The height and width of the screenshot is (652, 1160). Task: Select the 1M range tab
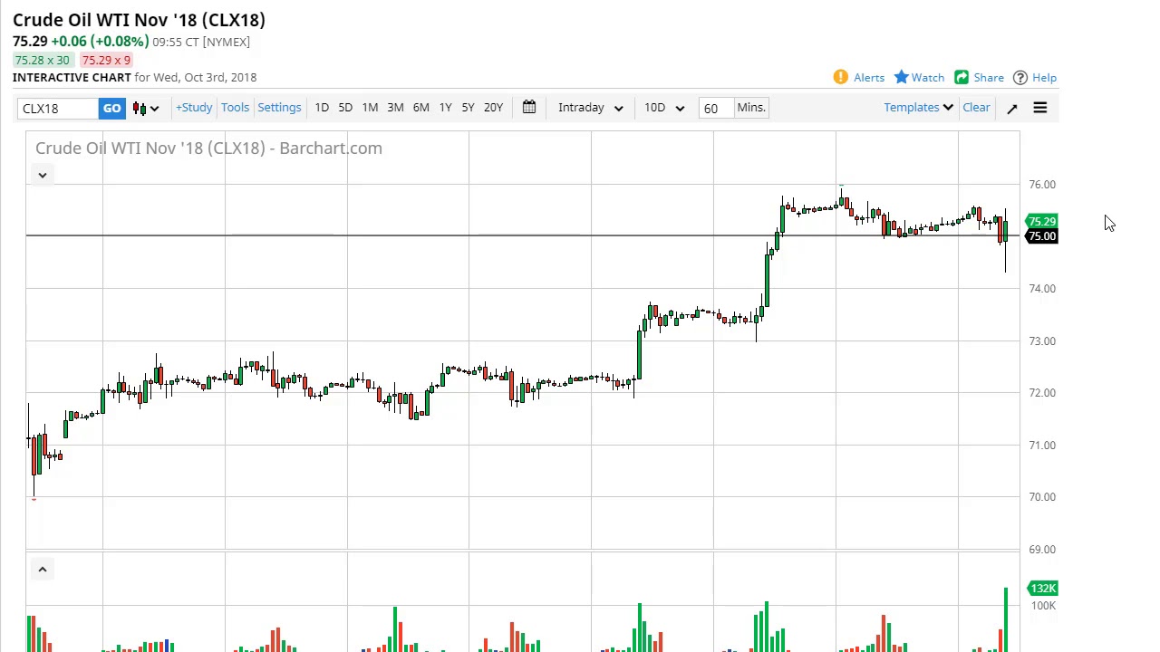pyautogui.click(x=370, y=108)
